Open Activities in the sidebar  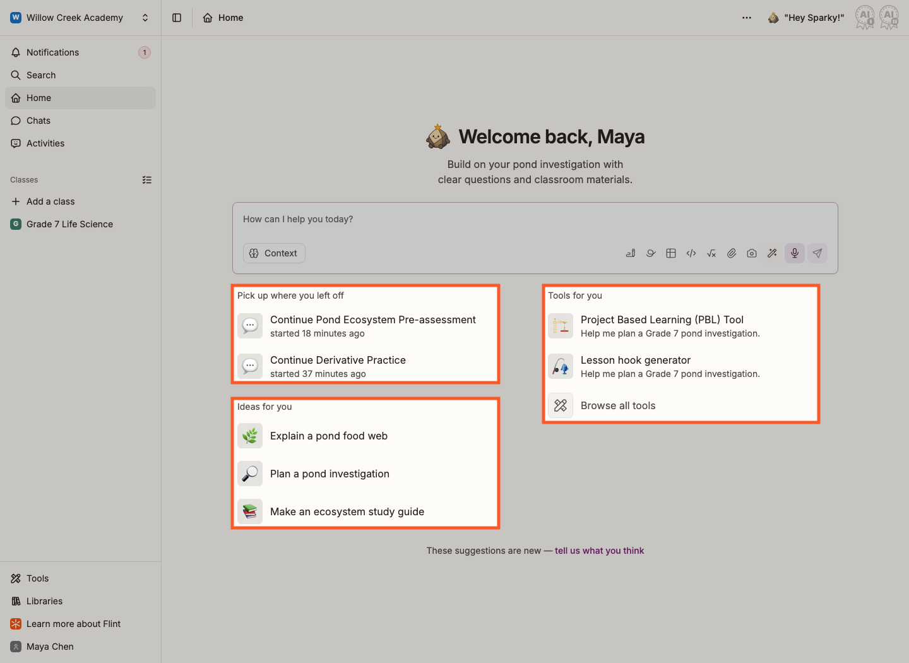80,143
